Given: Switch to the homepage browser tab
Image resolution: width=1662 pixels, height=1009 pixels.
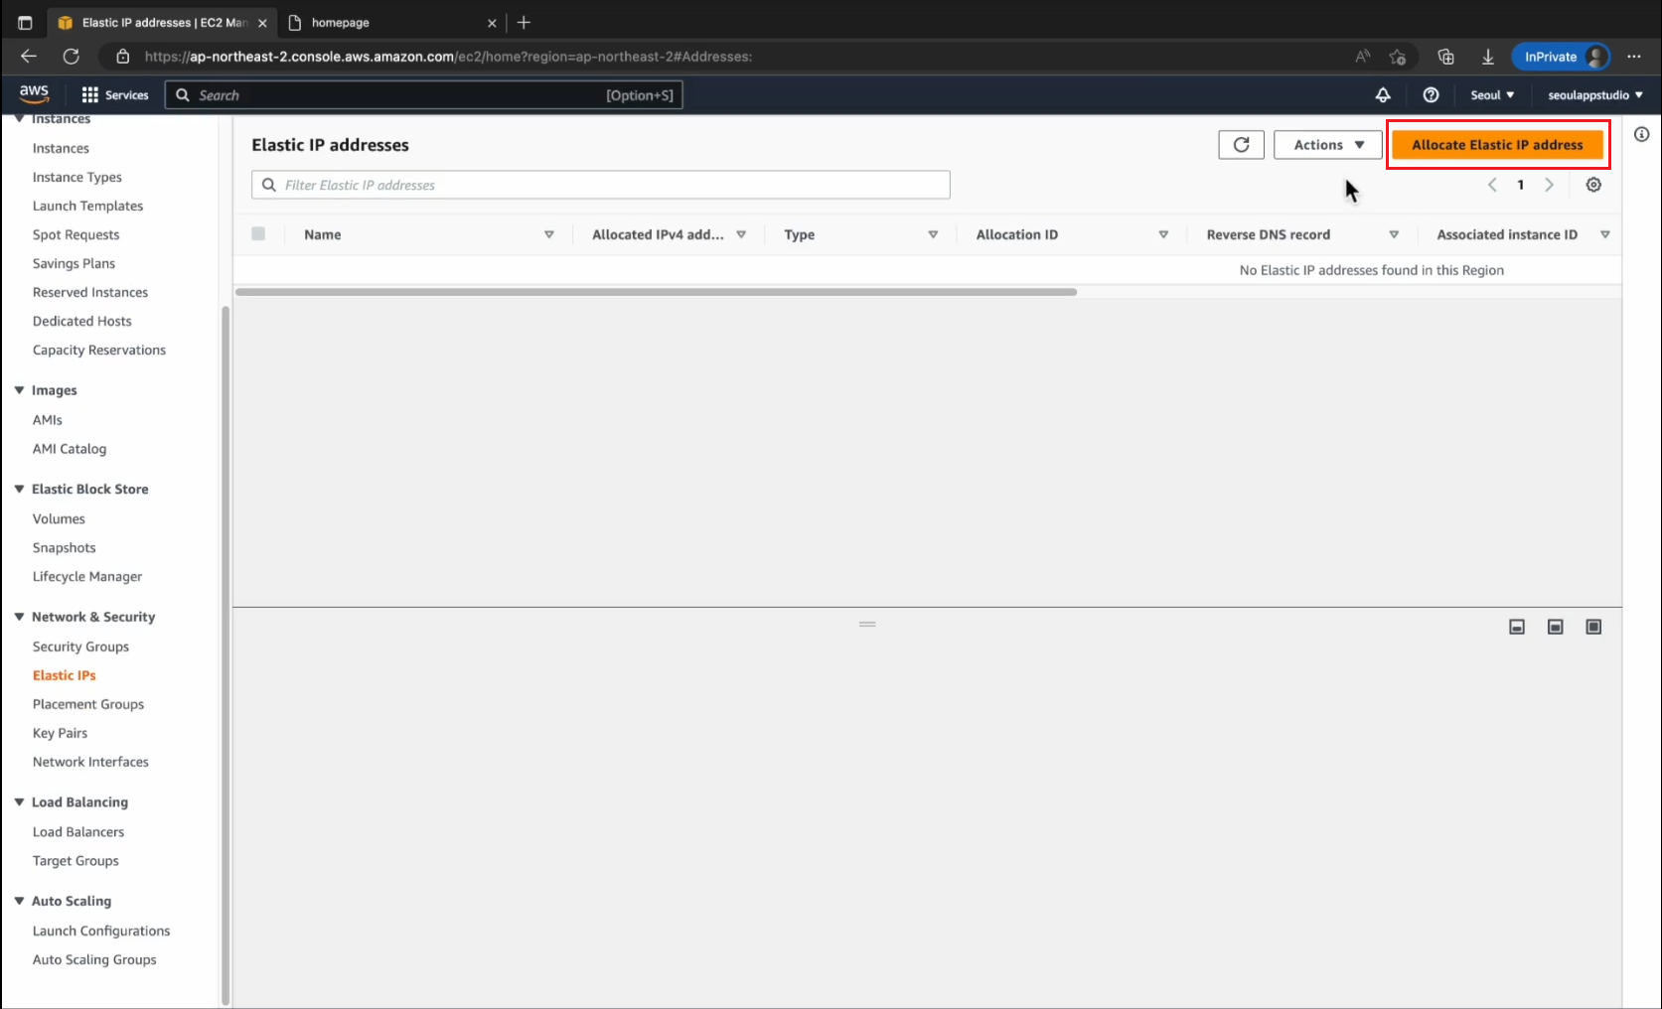Looking at the screenshot, I should tap(391, 23).
